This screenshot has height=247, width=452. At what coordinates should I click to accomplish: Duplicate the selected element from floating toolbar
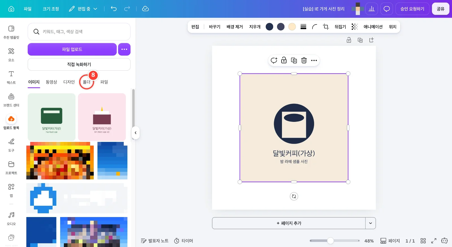[x=294, y=60]
